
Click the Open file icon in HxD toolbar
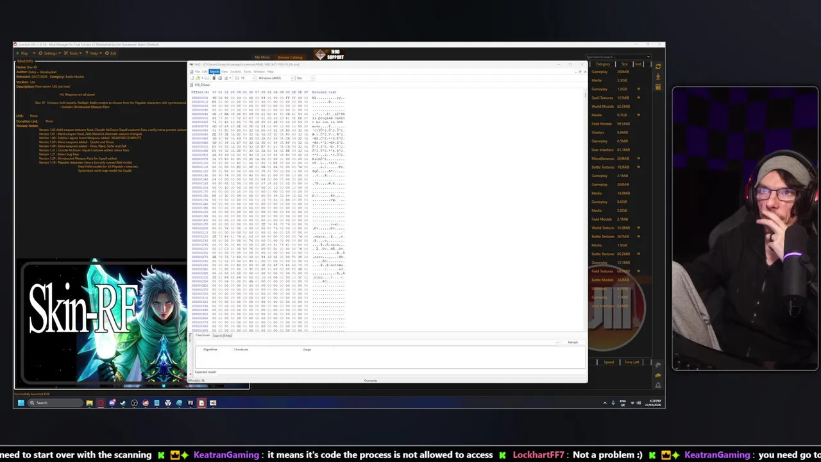pos(198,78)
